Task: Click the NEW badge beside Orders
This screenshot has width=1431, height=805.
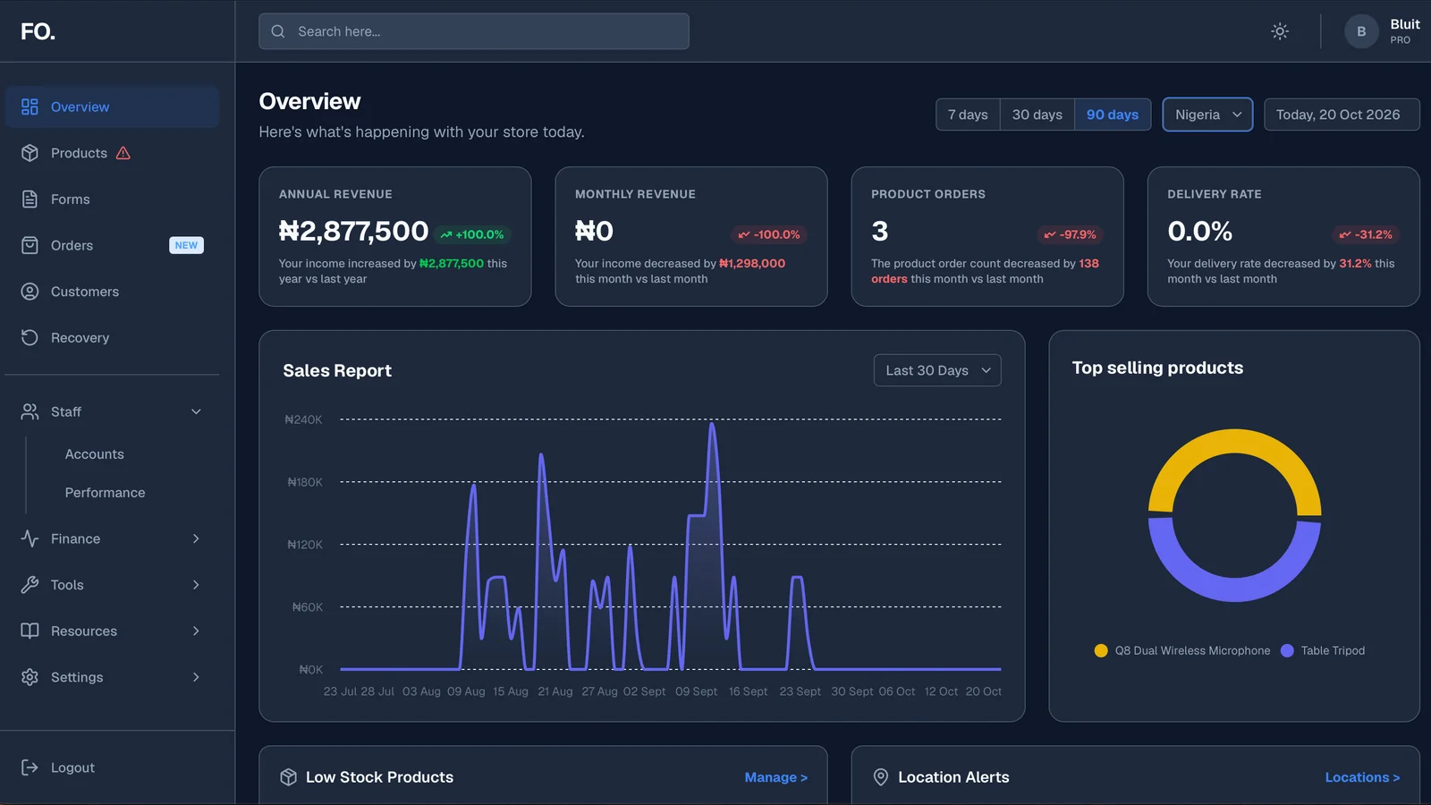Action: pos(186,245)
